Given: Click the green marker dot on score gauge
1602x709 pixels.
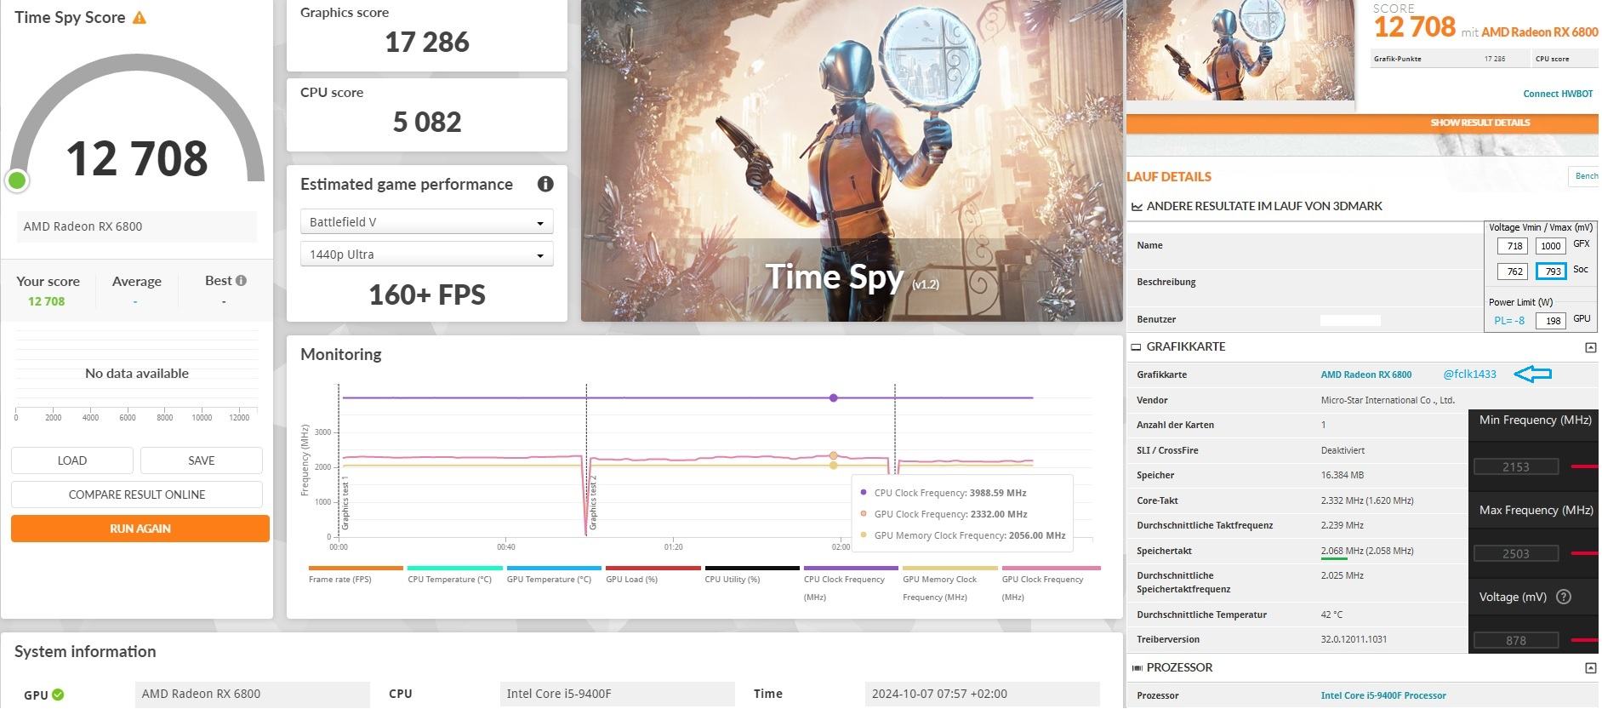Looking at the screenshot, I should pyautogui.click(x=17, y=180).
